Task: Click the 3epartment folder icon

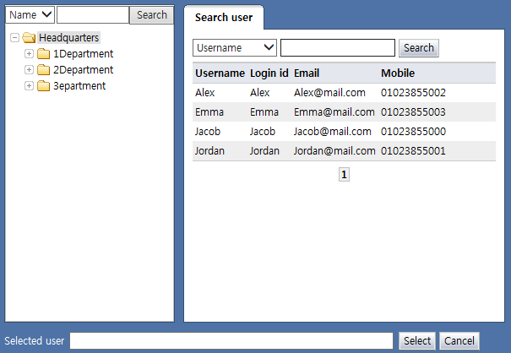Action: click(x=44, y=86)
